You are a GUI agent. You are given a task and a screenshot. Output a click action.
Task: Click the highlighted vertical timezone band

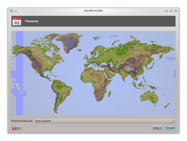point(20,73)
